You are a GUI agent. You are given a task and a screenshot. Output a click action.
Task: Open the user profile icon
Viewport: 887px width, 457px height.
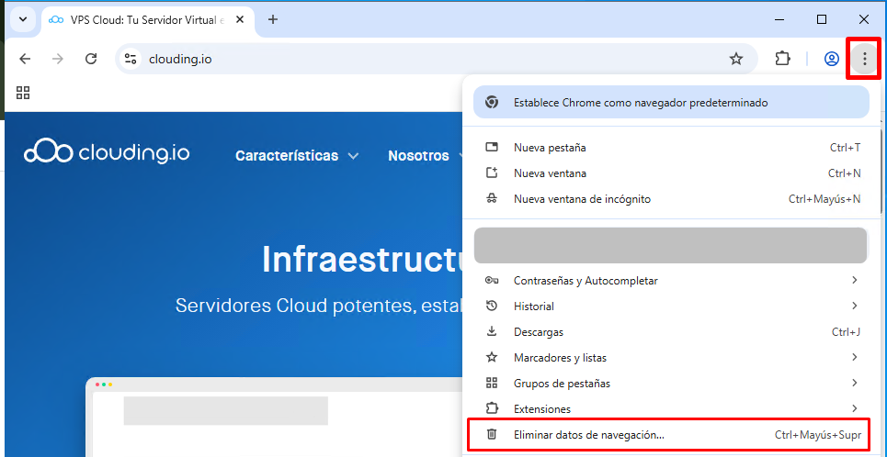(x=831, y=59)
